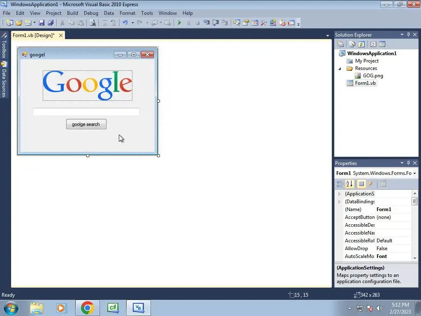Open Chrome from the taskbar
421x316 pixels.
coord(87,308)
